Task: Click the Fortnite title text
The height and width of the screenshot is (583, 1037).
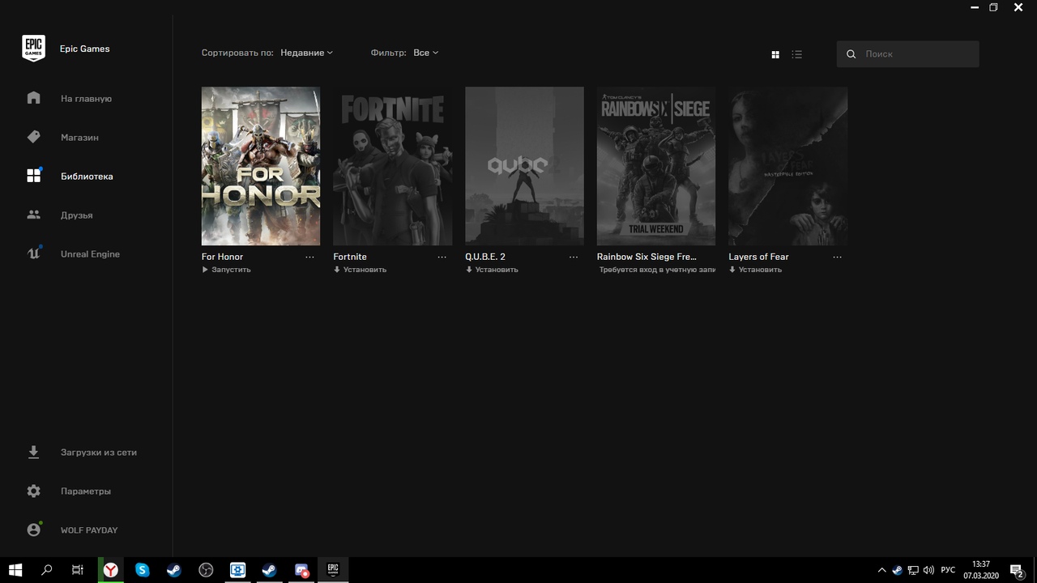Action: click(x=350, y=257)
